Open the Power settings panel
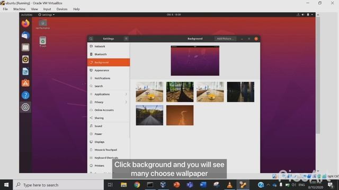 pos(109,134)
